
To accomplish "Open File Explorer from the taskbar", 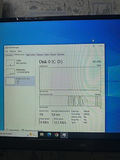I will pos(42,134).
